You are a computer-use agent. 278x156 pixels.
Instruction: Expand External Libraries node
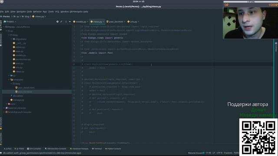click(4, 108)
